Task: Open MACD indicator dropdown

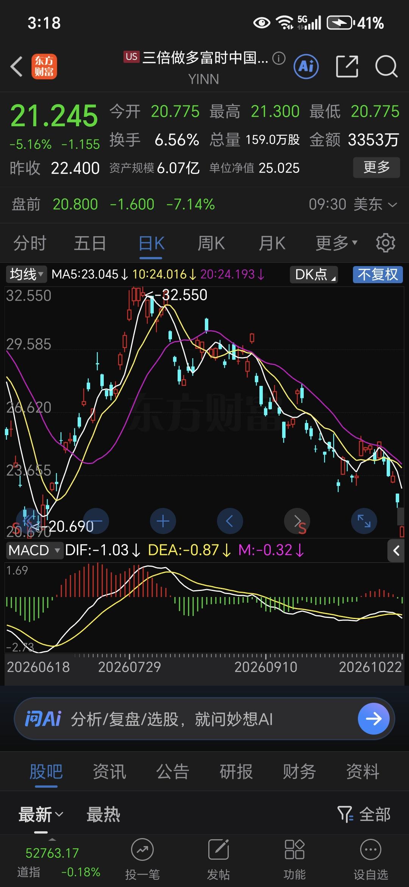Action: [x=34, y=550]
